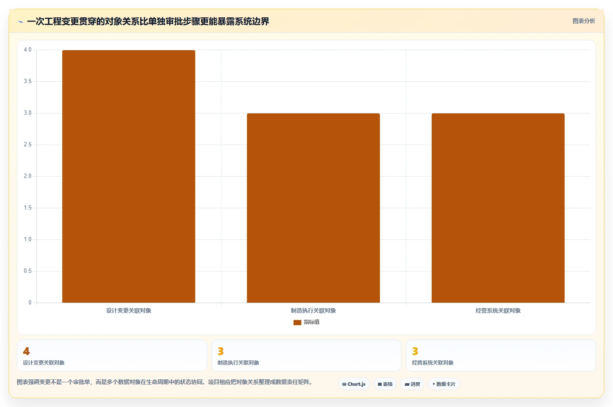Click the 表格 tag chip
This screenshot has width=613, height=407.
pyautogui.click(x=385, y=384)
